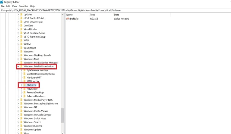Select the Windows NT key
Image resolution: width=231 pixels, height=134 pixels.
pyautogui.click(x=30, y=107)
